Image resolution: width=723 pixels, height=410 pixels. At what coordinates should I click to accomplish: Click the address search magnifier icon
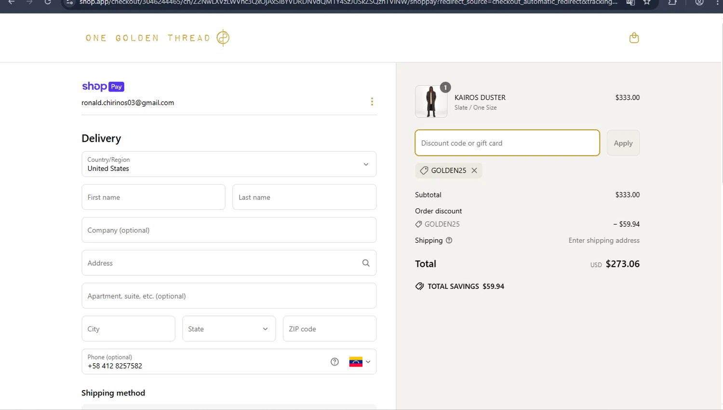366,263
